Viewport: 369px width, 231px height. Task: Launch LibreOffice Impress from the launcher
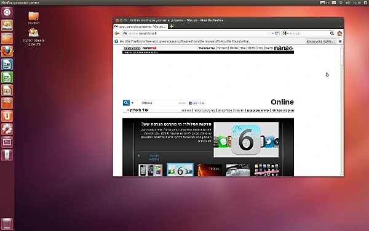pyautogui.click(x=7, y=91)
